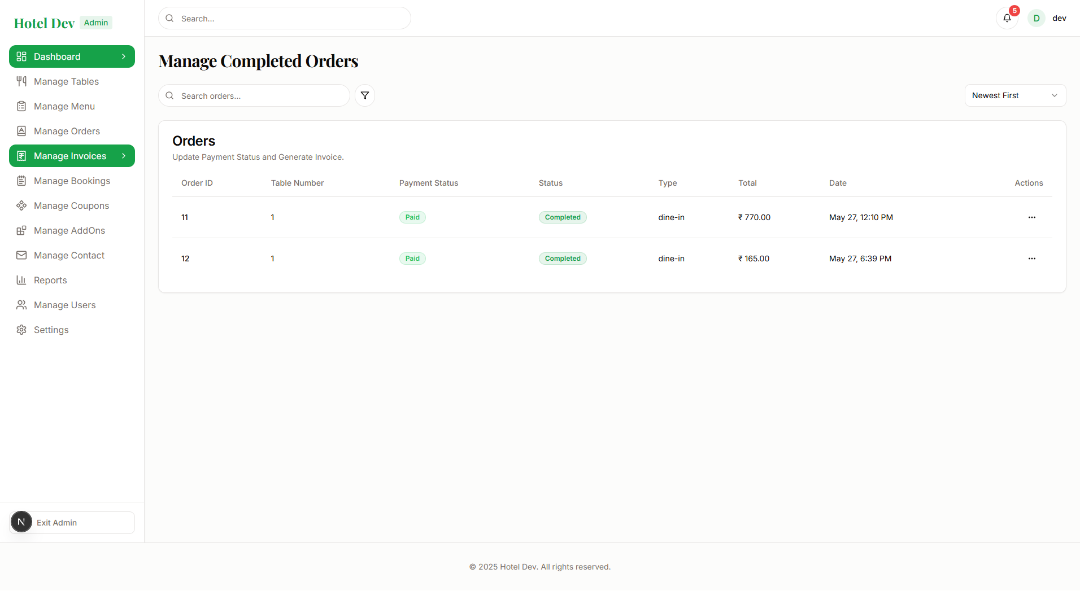Click the Manage Contact envelope icon
The height and width of the screenshot is (591, 1080).
pyautogui.click(x=21, y=255)
